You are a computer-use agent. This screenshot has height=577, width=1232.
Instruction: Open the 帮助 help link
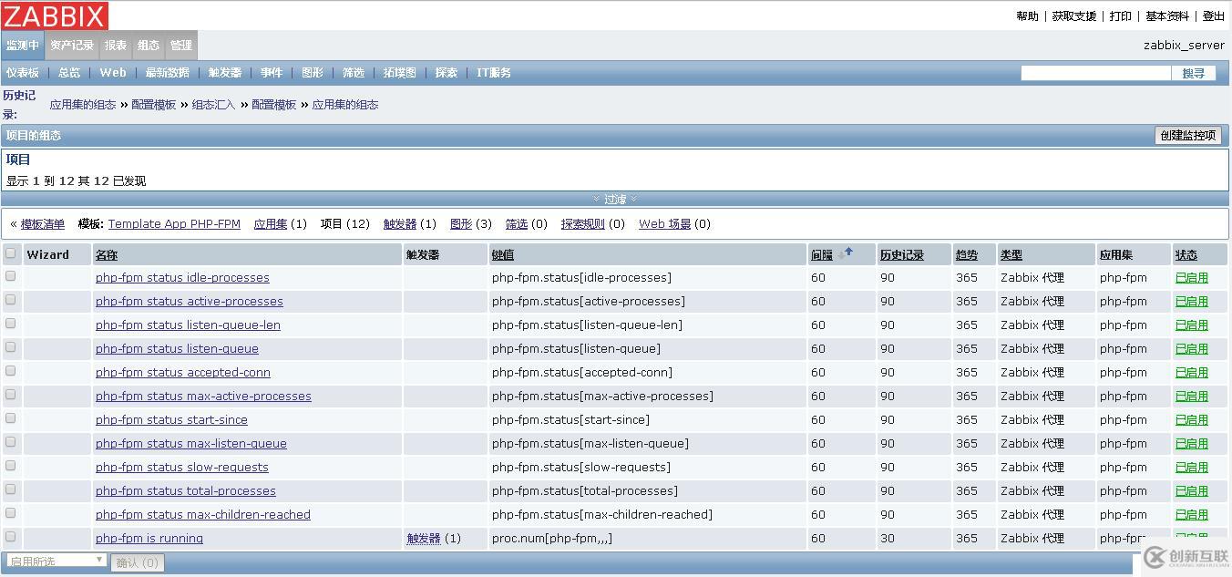point(1027,16)
